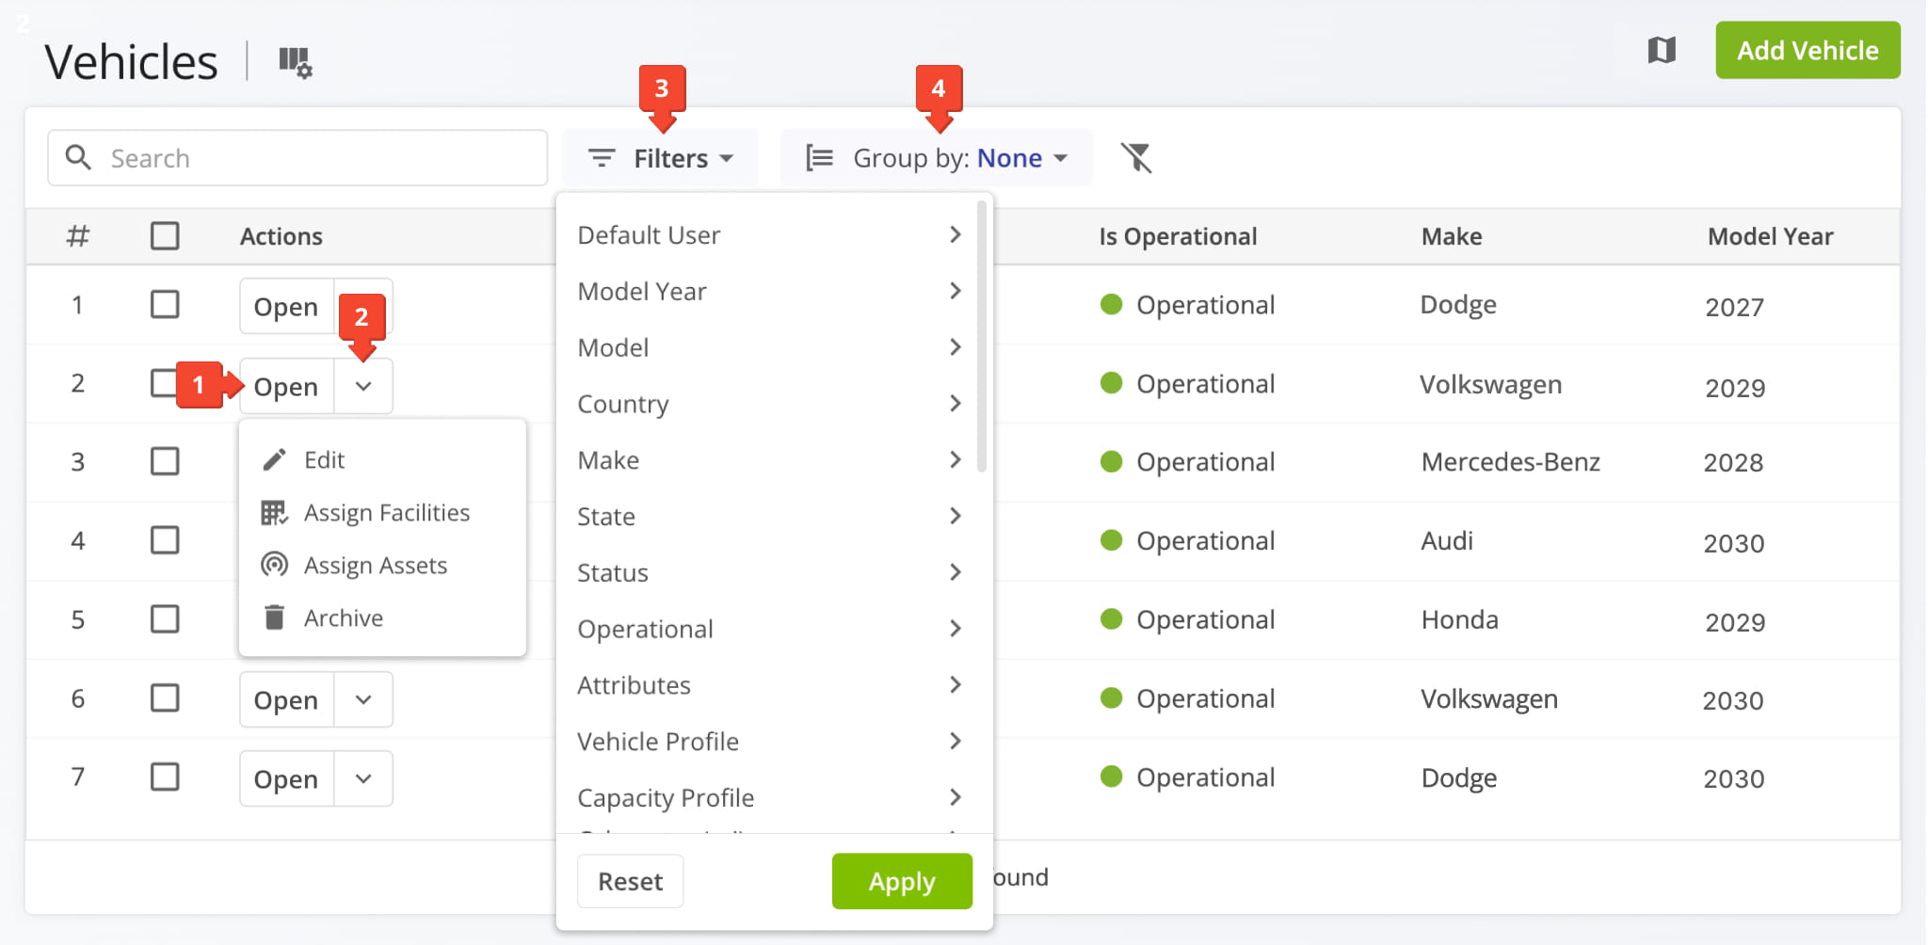Click the Is Operational column header
This screenshot has height=945, width=1928.
[1178, 236]
